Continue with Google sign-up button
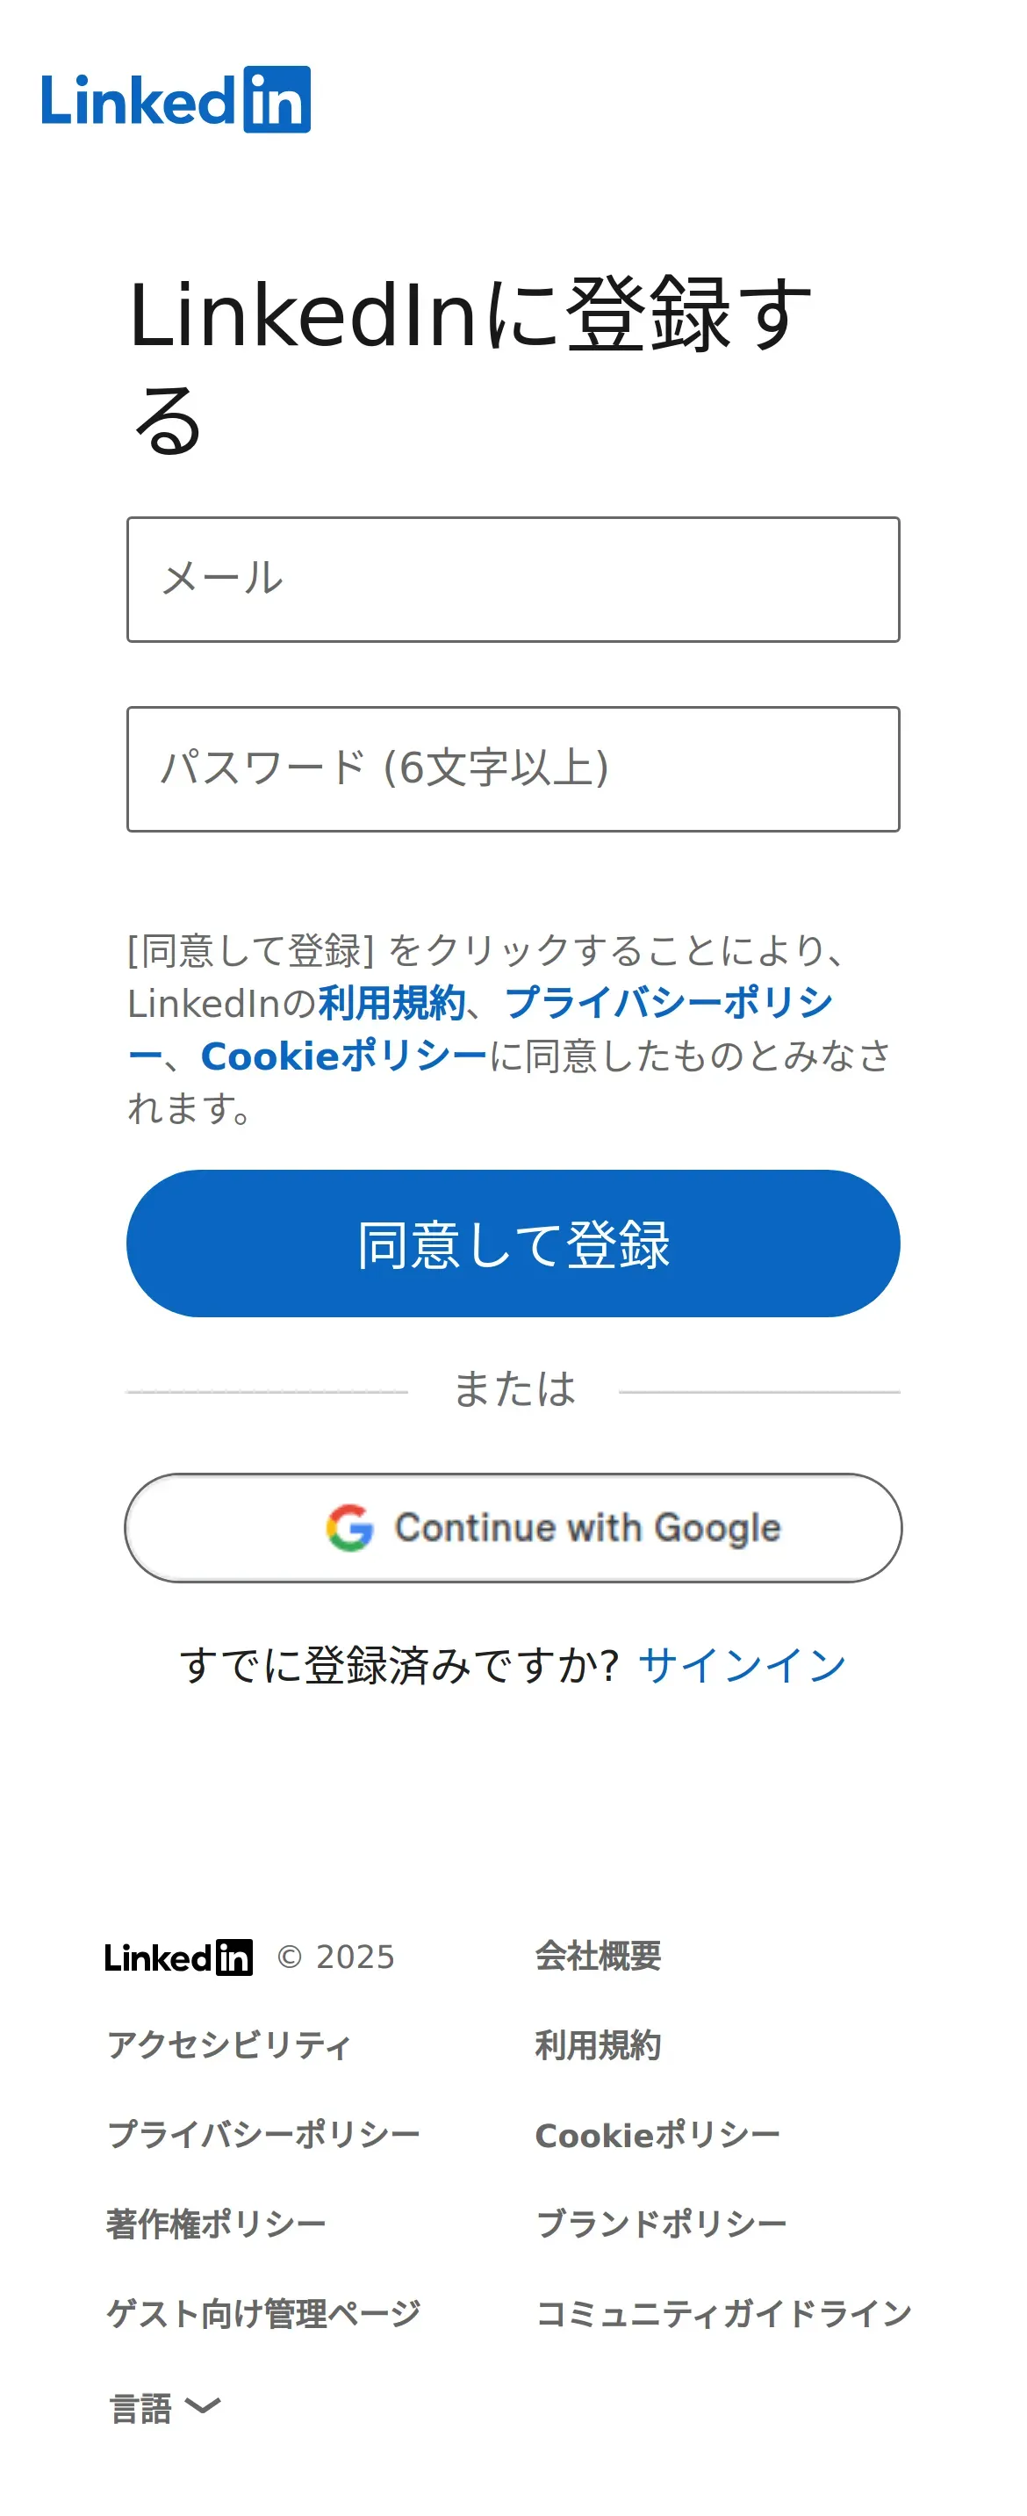The image size is (1027, 2516). tap(513, 1527)
